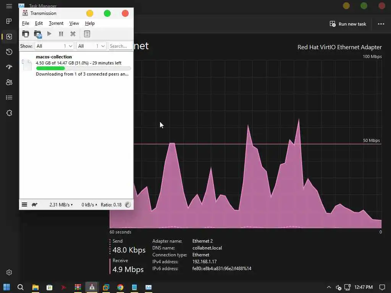391x293 pixels.
Task: Open torrent properties list icon
Action: point(87,34)
